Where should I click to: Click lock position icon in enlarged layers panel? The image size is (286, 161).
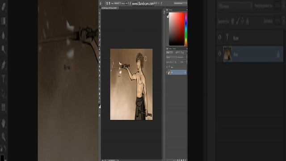tap(242, 21)
